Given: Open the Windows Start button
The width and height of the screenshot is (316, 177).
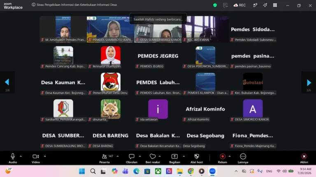Looking at the screenshot, I should (x=82, y=171).
